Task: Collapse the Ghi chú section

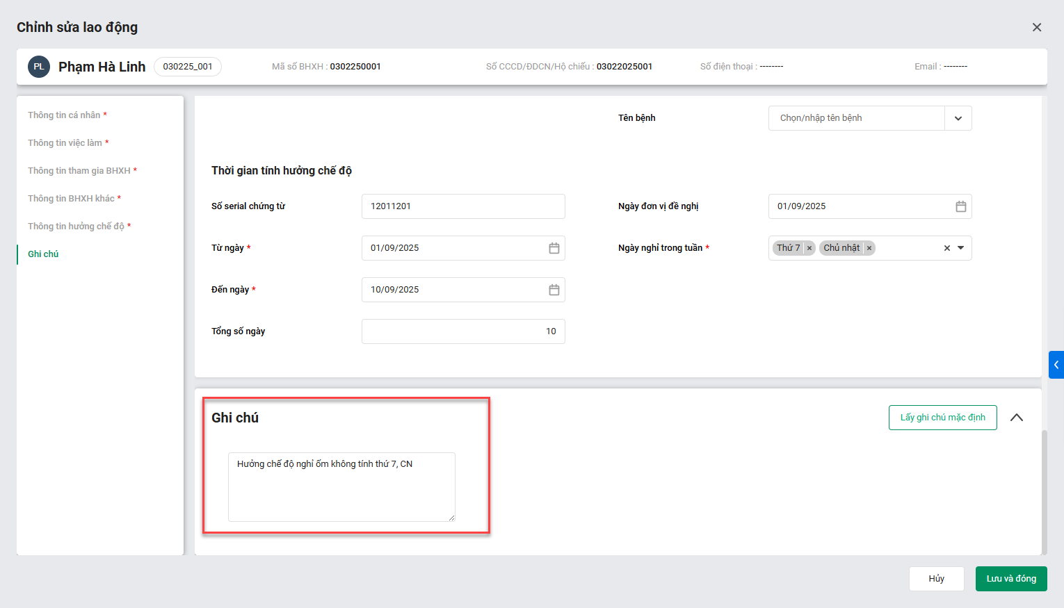Action: [1017, 418]
